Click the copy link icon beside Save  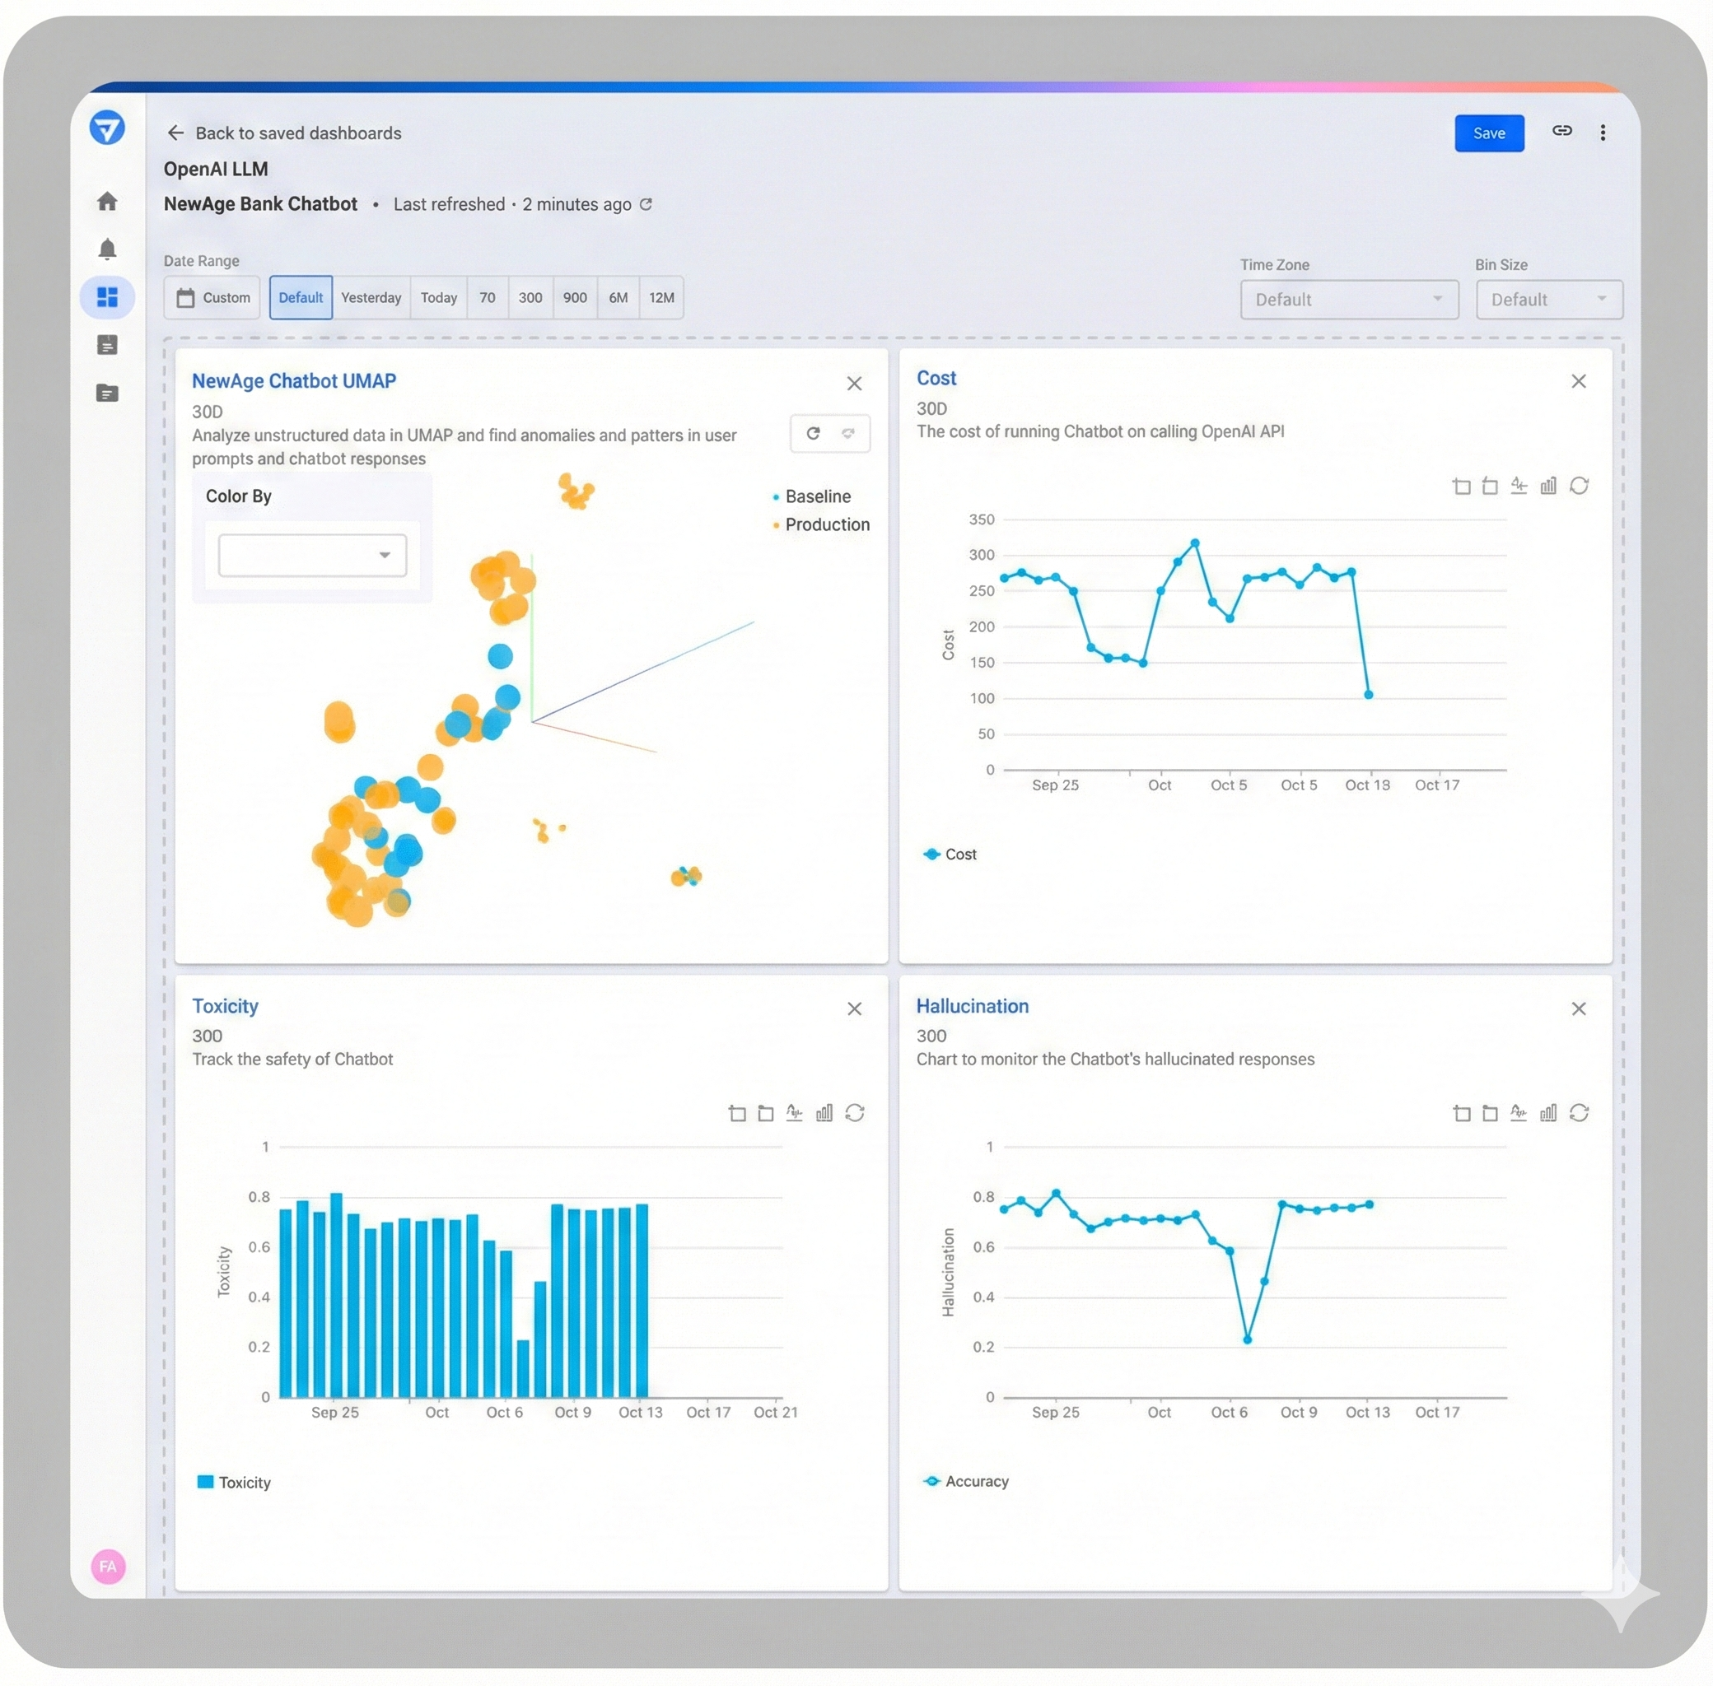pos(1561,131)
